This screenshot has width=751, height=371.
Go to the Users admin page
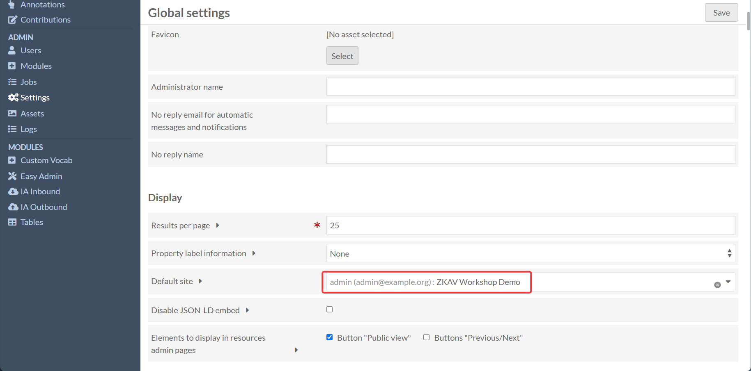[31, 50]
